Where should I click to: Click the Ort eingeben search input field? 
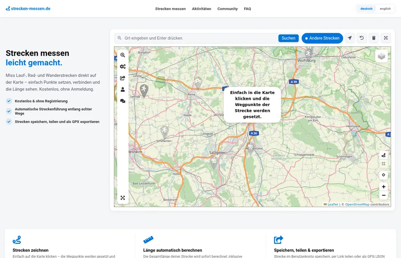[x=200, y=38]
